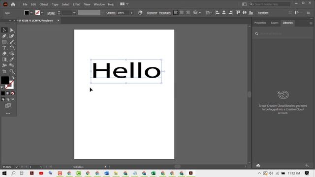
Task: Click Horizontal Align Left icon
Action: 217,13
